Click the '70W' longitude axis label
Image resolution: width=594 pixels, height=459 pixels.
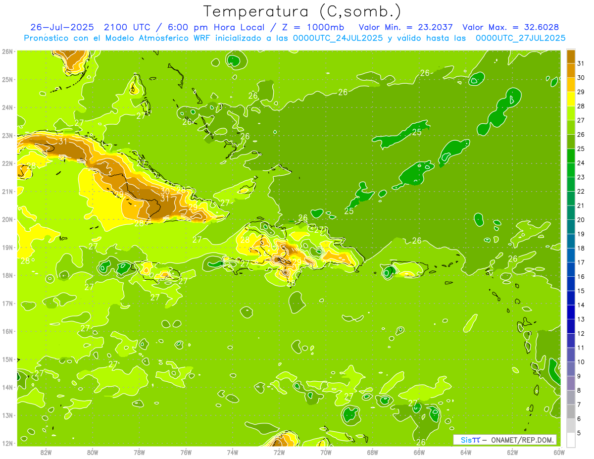tap(326, 452)
